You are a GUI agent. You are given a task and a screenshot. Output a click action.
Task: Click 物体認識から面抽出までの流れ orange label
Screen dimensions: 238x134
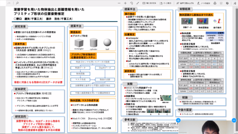pos(196,15)
